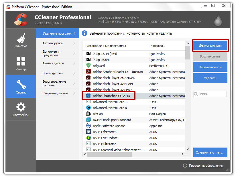Click the Adobe Acrobat Reader DC icon
Screen dimensions: 236x177
pos(88,71)
